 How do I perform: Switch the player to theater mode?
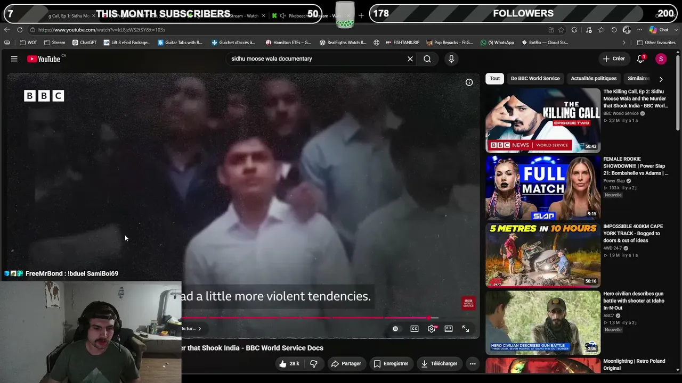[449, 329]
